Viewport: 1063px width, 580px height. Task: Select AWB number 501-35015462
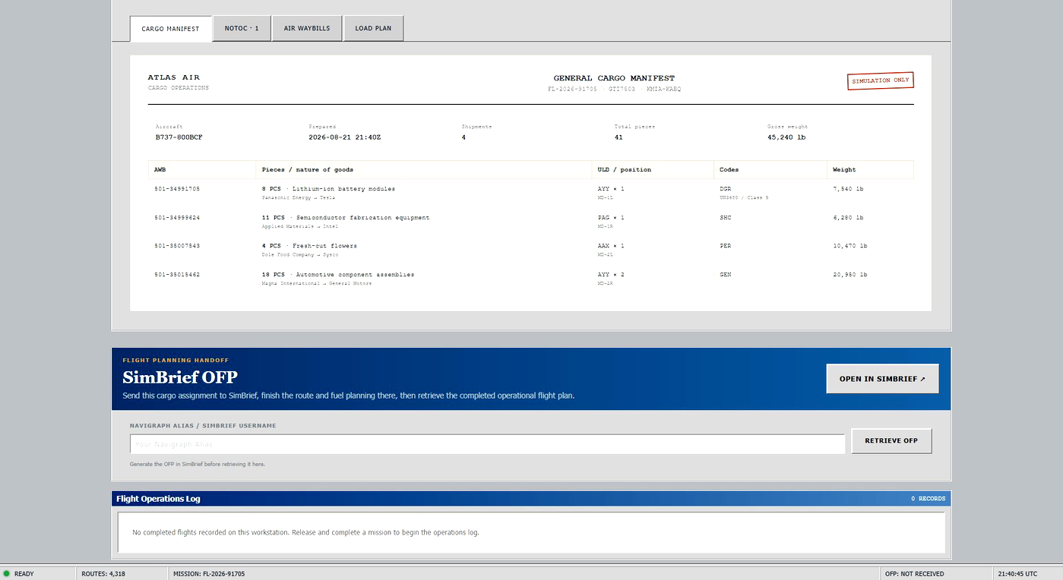[x=176, y=275]
